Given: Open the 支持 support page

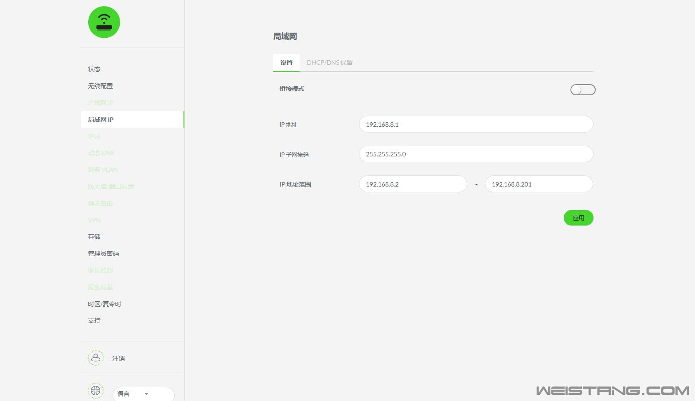Looking at the screenshot, I should coord(94,320).
